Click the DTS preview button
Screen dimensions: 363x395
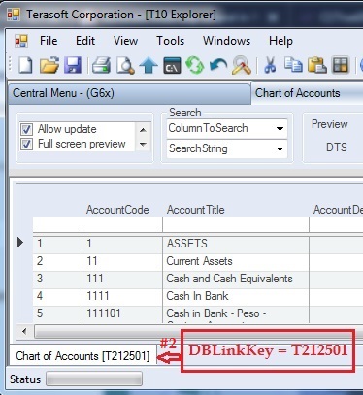(x=337, y=148)
